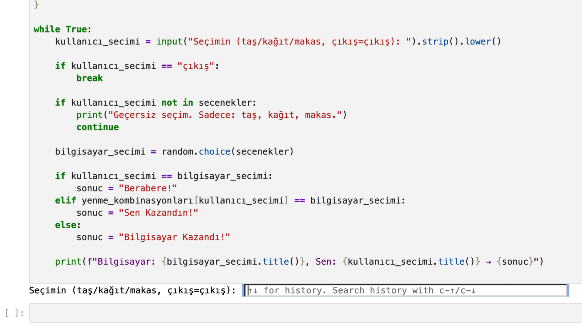Select the empty code cell below the output
Viewport: 582px width, 327px height.
[303, 313]
